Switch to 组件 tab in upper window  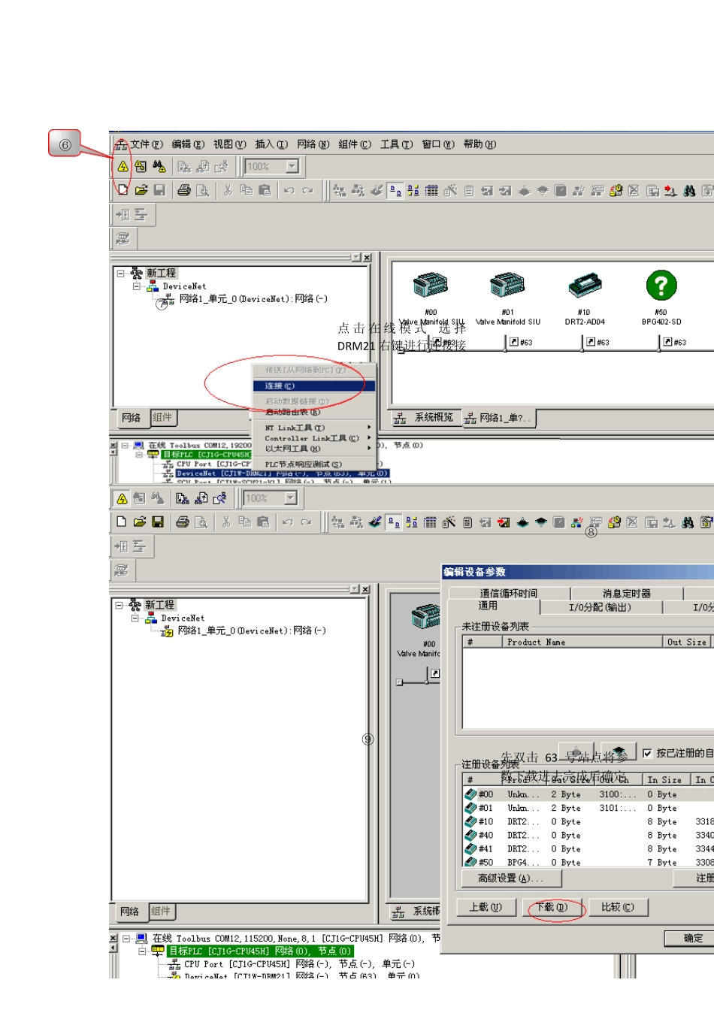[x=162, y=417]
